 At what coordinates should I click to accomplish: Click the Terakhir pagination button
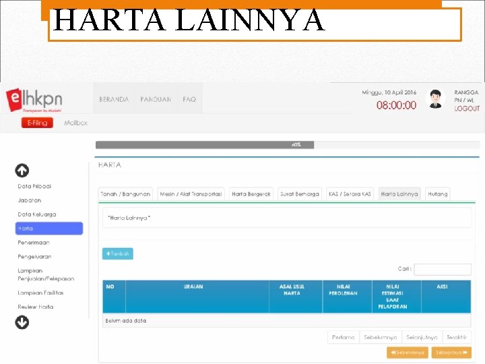[x=457, y=338]
